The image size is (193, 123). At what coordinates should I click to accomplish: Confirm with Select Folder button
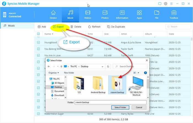point(120,107)
